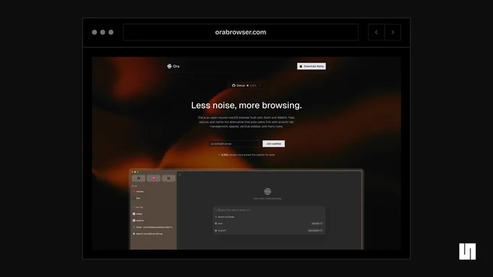Choose the ChatGPT suggestion row
The height and width of the screenshot is (277, 493).
click(269, 231)
